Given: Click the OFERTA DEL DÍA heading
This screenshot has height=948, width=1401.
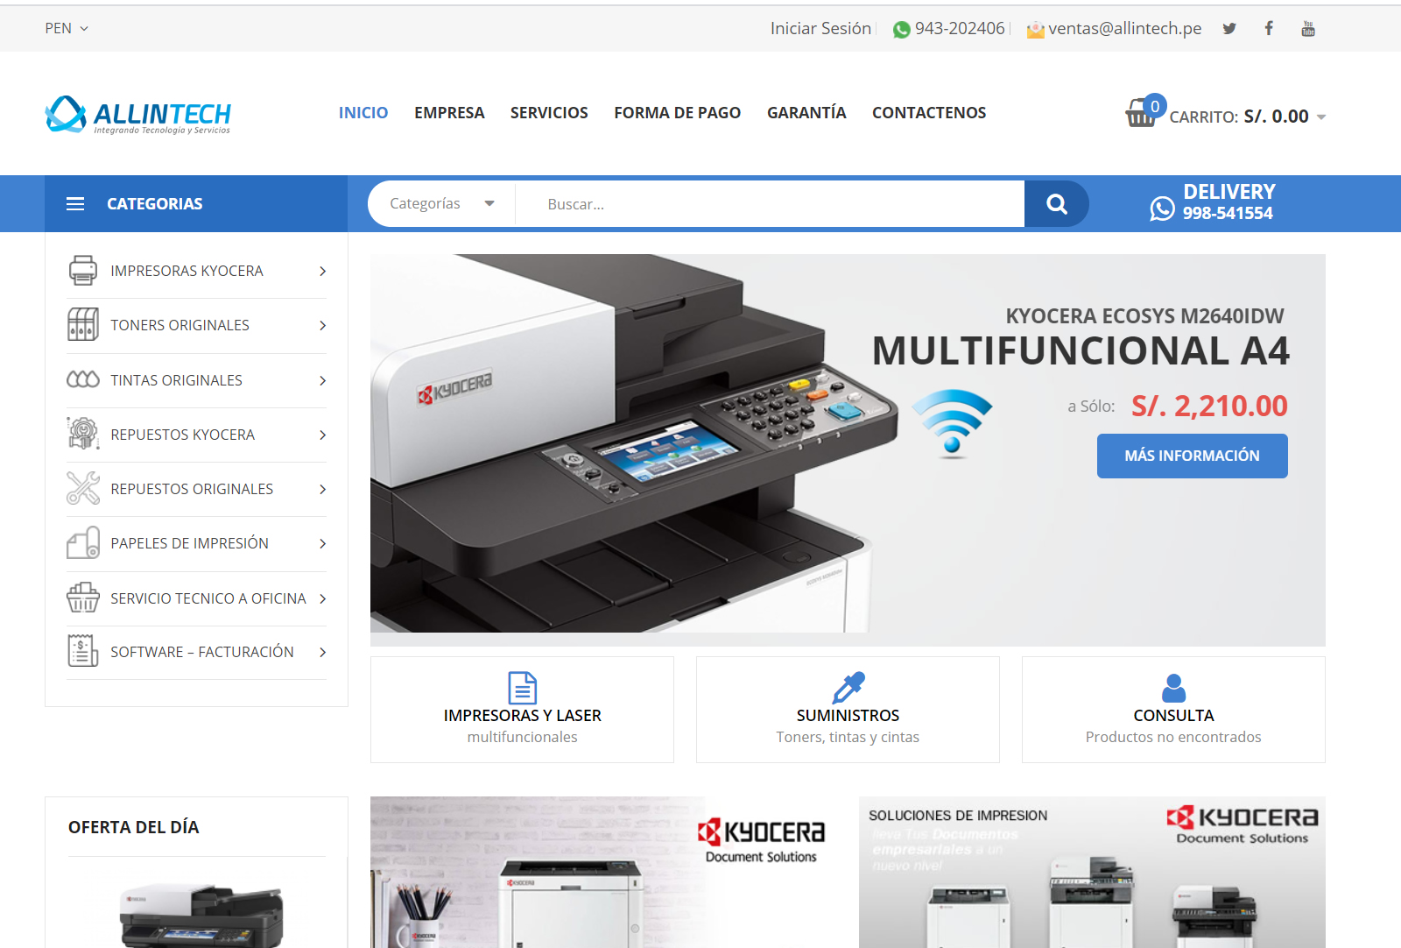Looking at the screenshot, I should (x=134, y=827).
